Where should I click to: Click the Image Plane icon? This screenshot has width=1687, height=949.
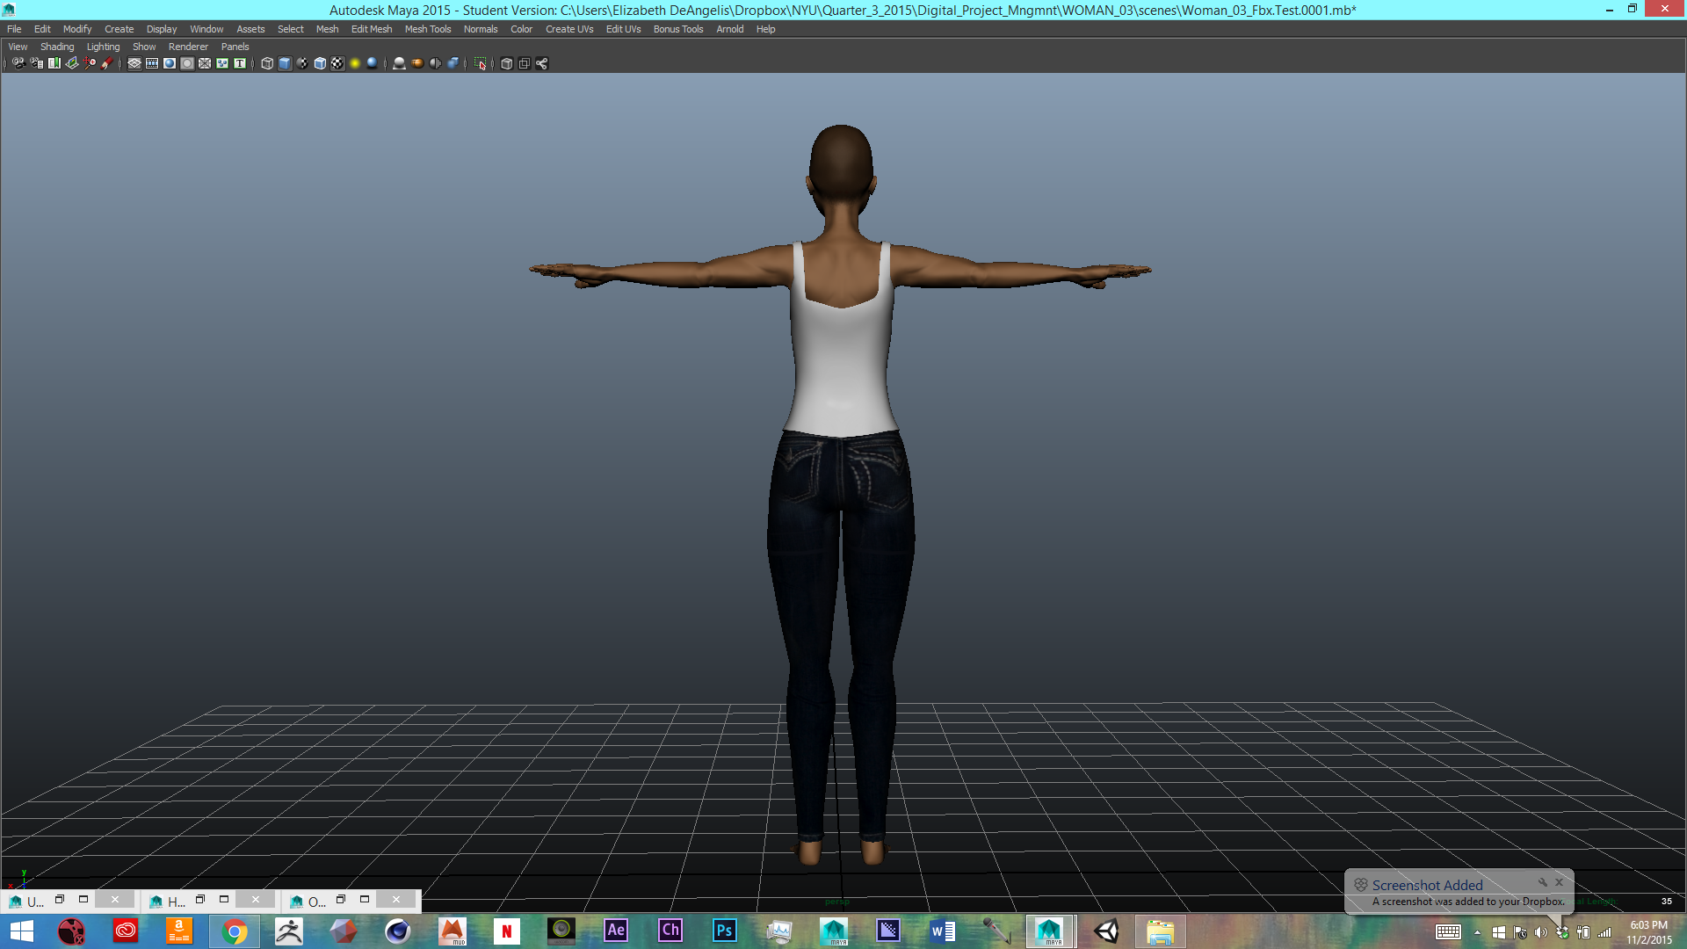pos(72,63)
